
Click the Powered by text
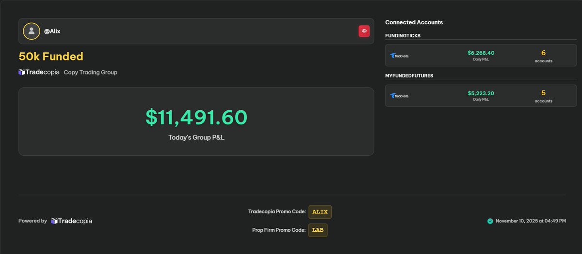click(32, 221)
